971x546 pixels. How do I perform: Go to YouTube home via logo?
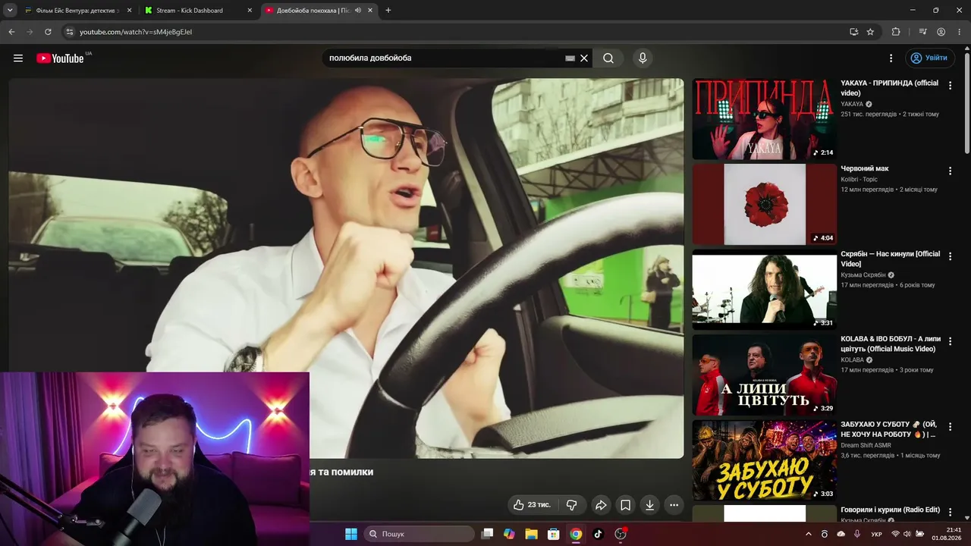click(x=60, y=58)
